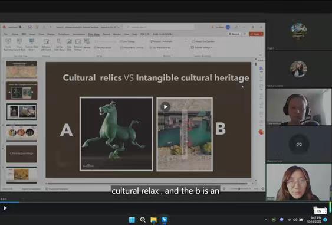
Task: Toggle Play Narrations checkbox
Action: (x=103, y=48)
